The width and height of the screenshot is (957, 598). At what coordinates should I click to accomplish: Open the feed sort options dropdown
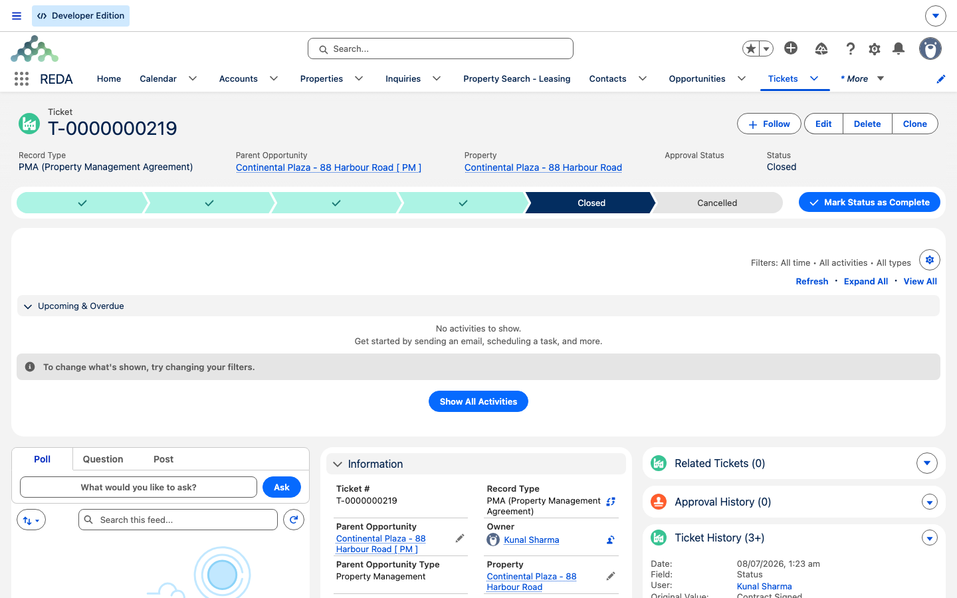tap(31, 520)
